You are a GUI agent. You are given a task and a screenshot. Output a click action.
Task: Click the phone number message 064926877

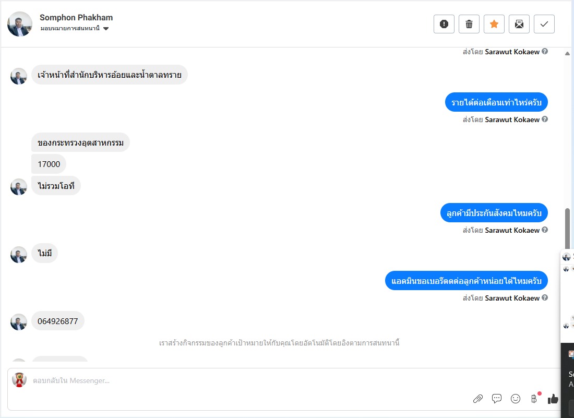(58, 321)
